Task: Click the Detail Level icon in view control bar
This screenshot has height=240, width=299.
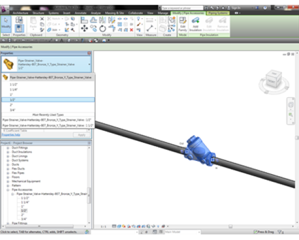Action: pos(114,226)
